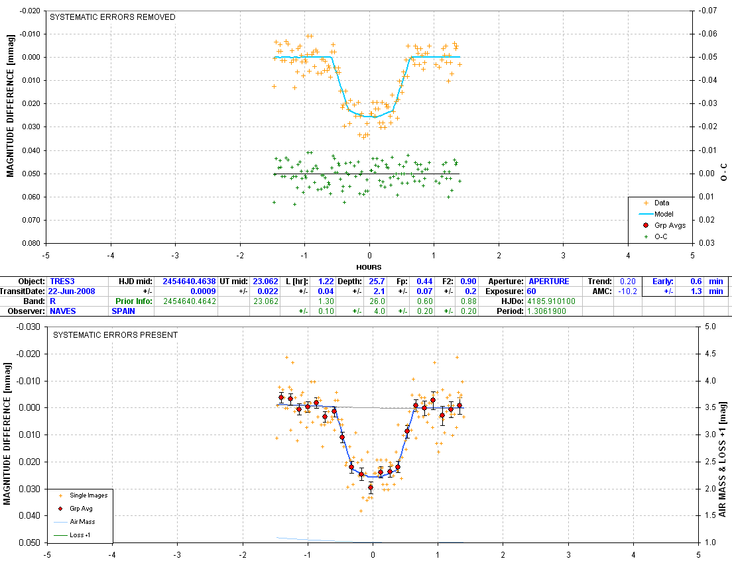The width and height of the screenshot is (732, 563).
Task: Click the red Grp Avgs legend marker
Action: pos(644,225)
